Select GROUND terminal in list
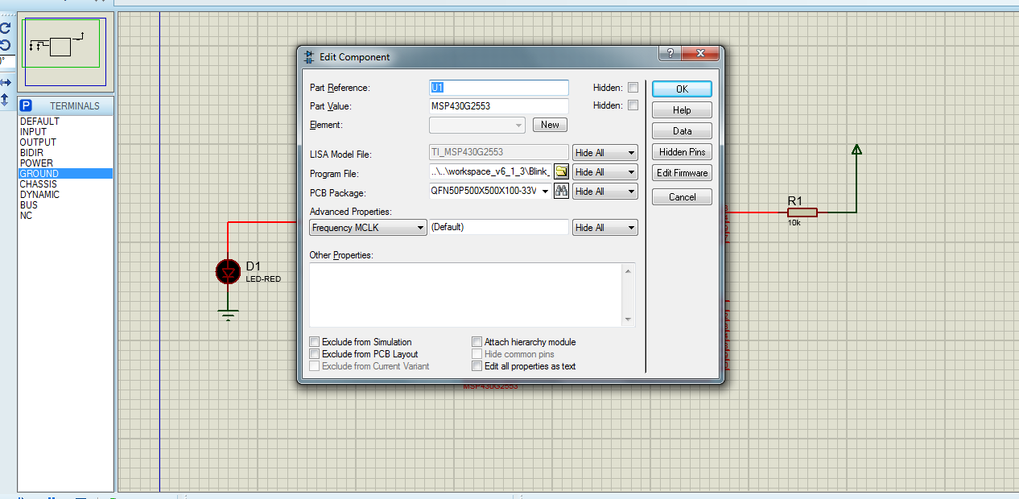Image resolution: width=1019 pixels, height=499 pixels. [65, 174]
